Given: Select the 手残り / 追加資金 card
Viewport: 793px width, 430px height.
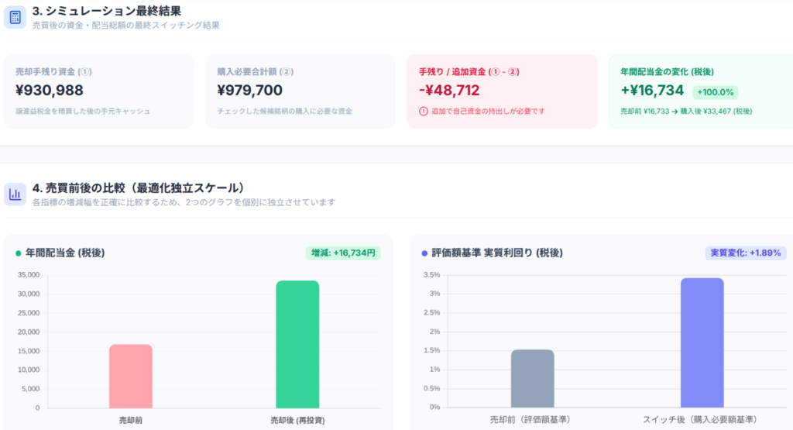Looking at the screenshot, I should click(502, 91).
